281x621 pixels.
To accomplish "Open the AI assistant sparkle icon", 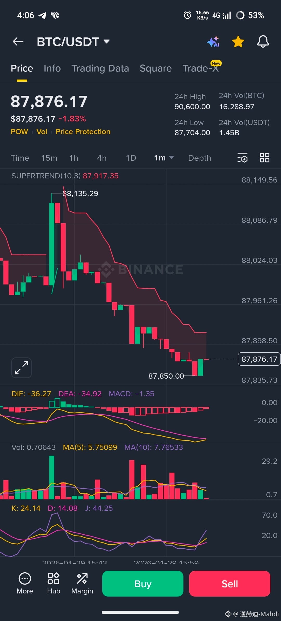I will (x=213, y=42).
